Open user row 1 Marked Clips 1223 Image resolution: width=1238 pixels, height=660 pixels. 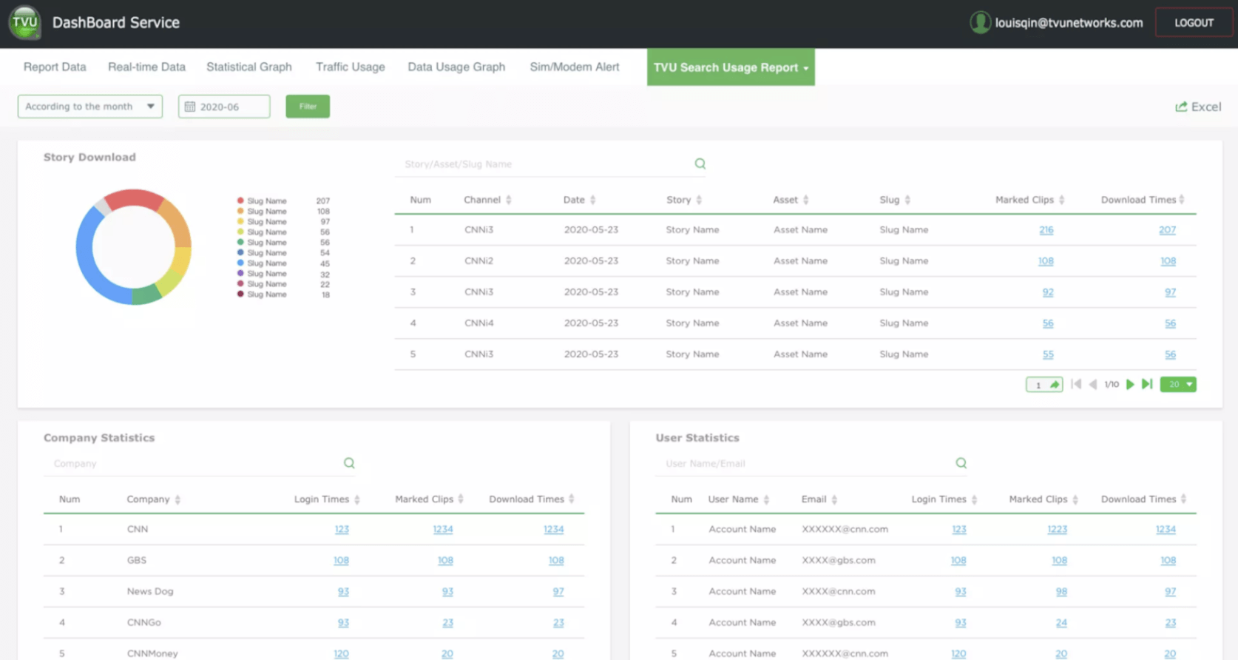point(1058,529)
